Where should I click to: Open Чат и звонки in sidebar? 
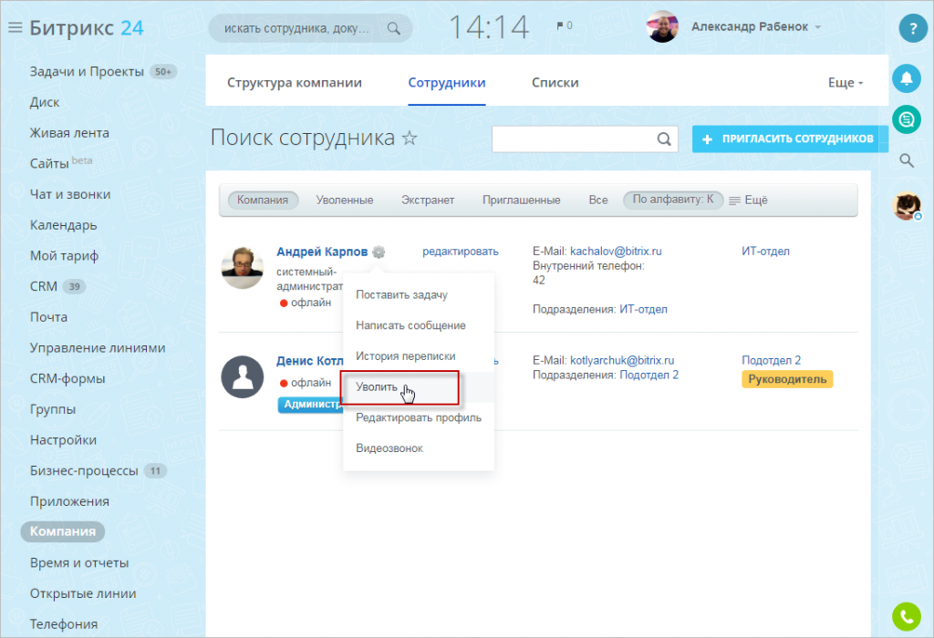pos(69,194)
